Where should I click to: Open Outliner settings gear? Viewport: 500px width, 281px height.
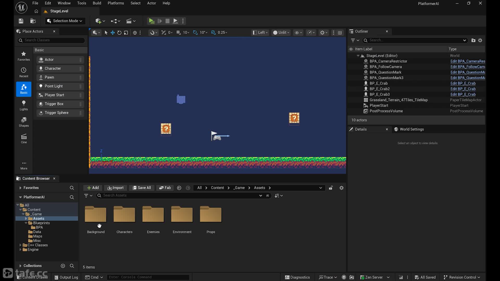pyautogui.click(x=480, y=40)
